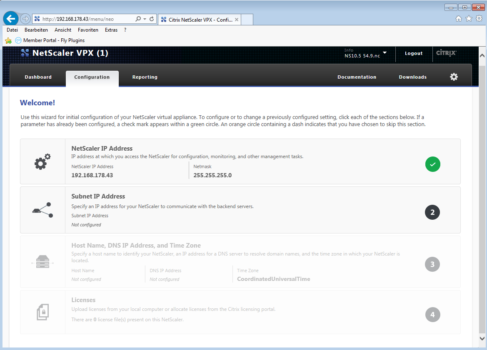The width and height of the screenshot is (487, 350).
Task: Switch to the Dashboard tab
Action: [x=38, y=77]
